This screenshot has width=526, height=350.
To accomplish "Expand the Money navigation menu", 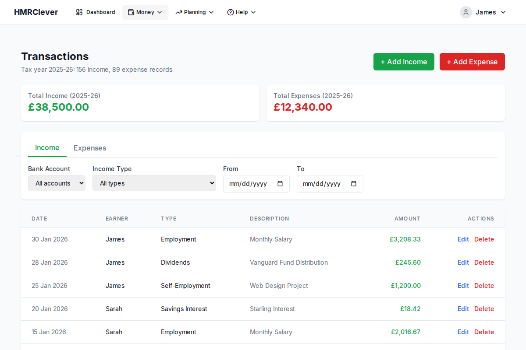I will click(x=160, y=12).
